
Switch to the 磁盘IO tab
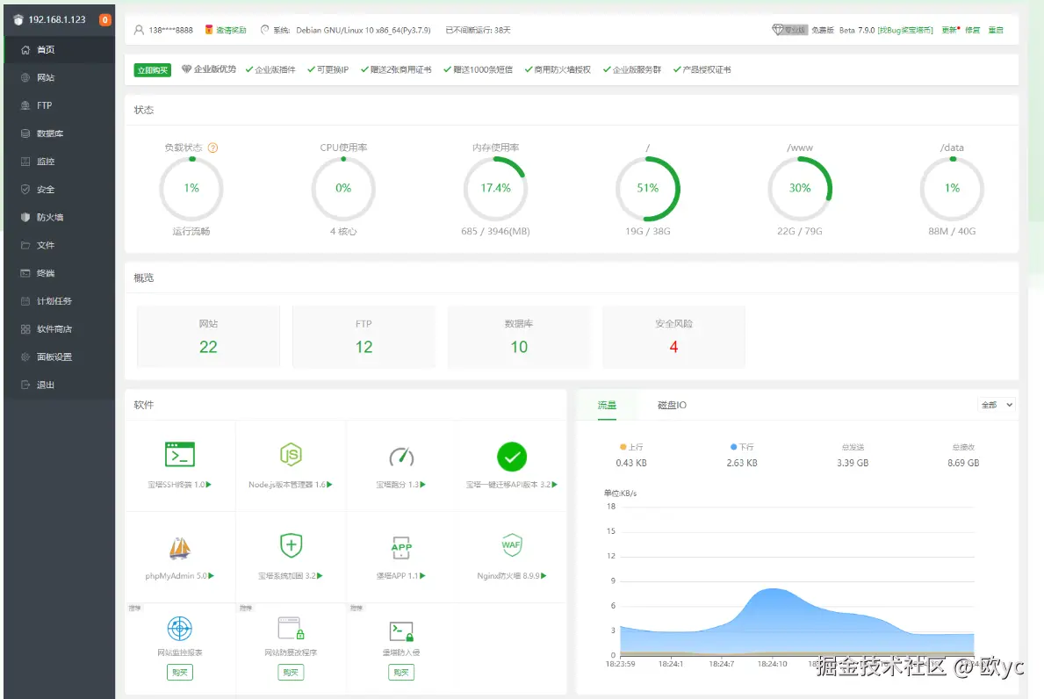[672, 405]
